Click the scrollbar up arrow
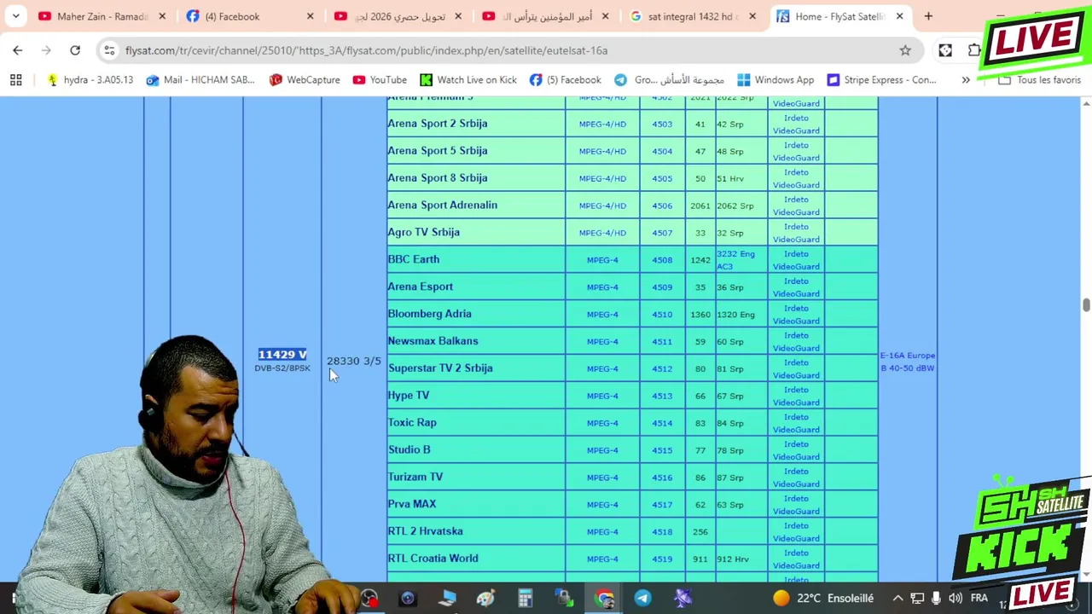This screenshot has height=614, width=1092. point(1086,103)
